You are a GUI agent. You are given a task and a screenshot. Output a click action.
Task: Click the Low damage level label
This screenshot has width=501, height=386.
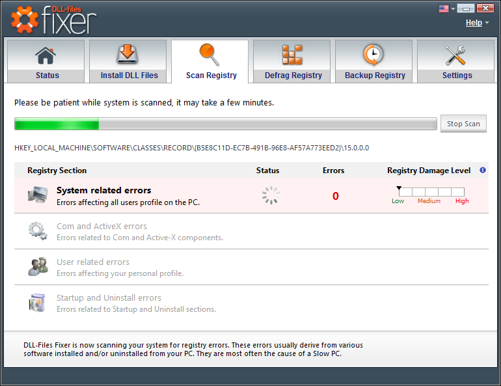tap(398, 201)
